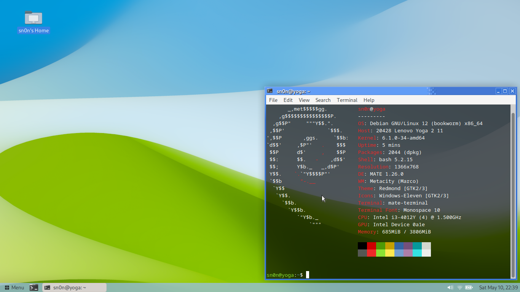Click the sn0n@yoga:~$ prompt text
The image size is (520, 292).
285,275
